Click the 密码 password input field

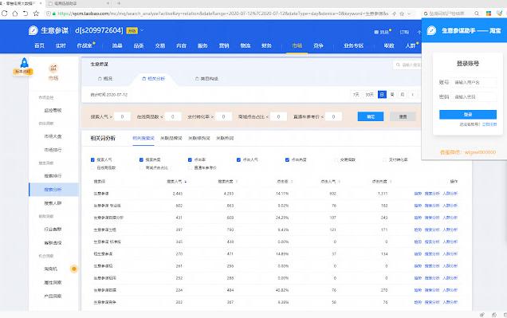click(474, 96)
